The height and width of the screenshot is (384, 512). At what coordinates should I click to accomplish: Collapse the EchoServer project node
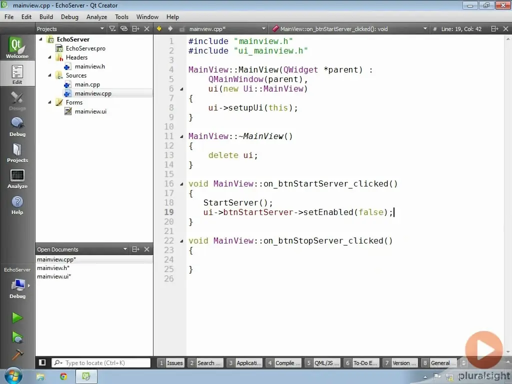point(41,39)
